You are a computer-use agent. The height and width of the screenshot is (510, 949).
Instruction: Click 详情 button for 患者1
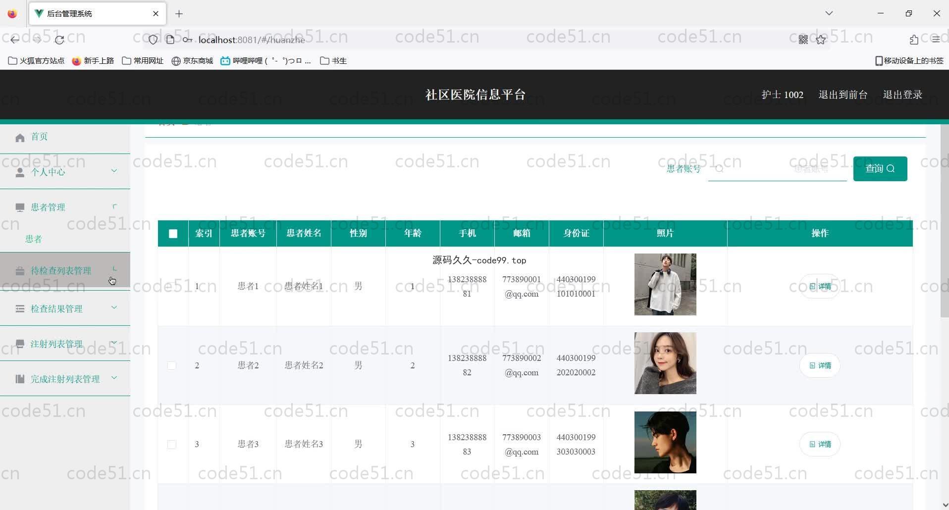(820, 286)
